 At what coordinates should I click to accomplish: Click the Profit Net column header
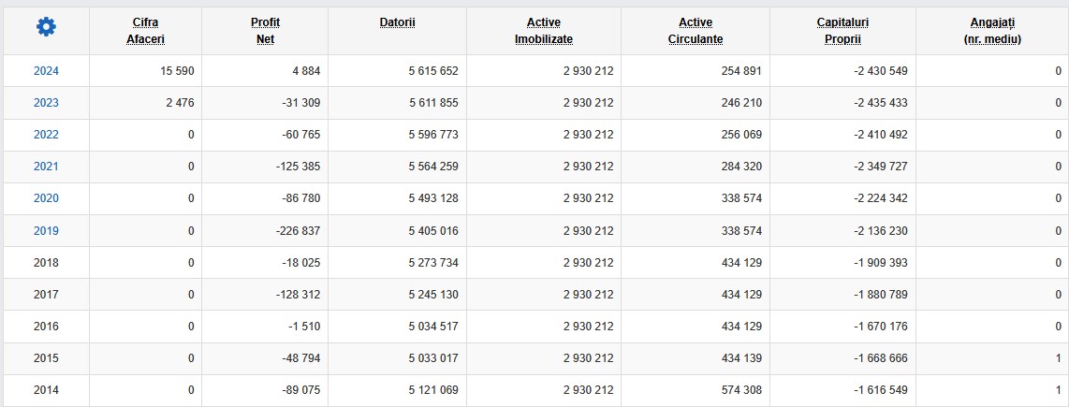pos(265,31)
